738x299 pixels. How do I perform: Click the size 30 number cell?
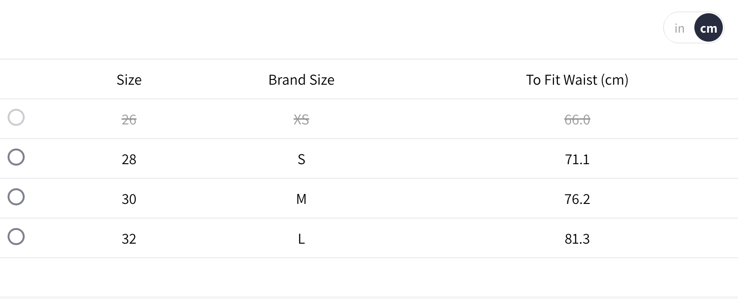coord(129,199)
